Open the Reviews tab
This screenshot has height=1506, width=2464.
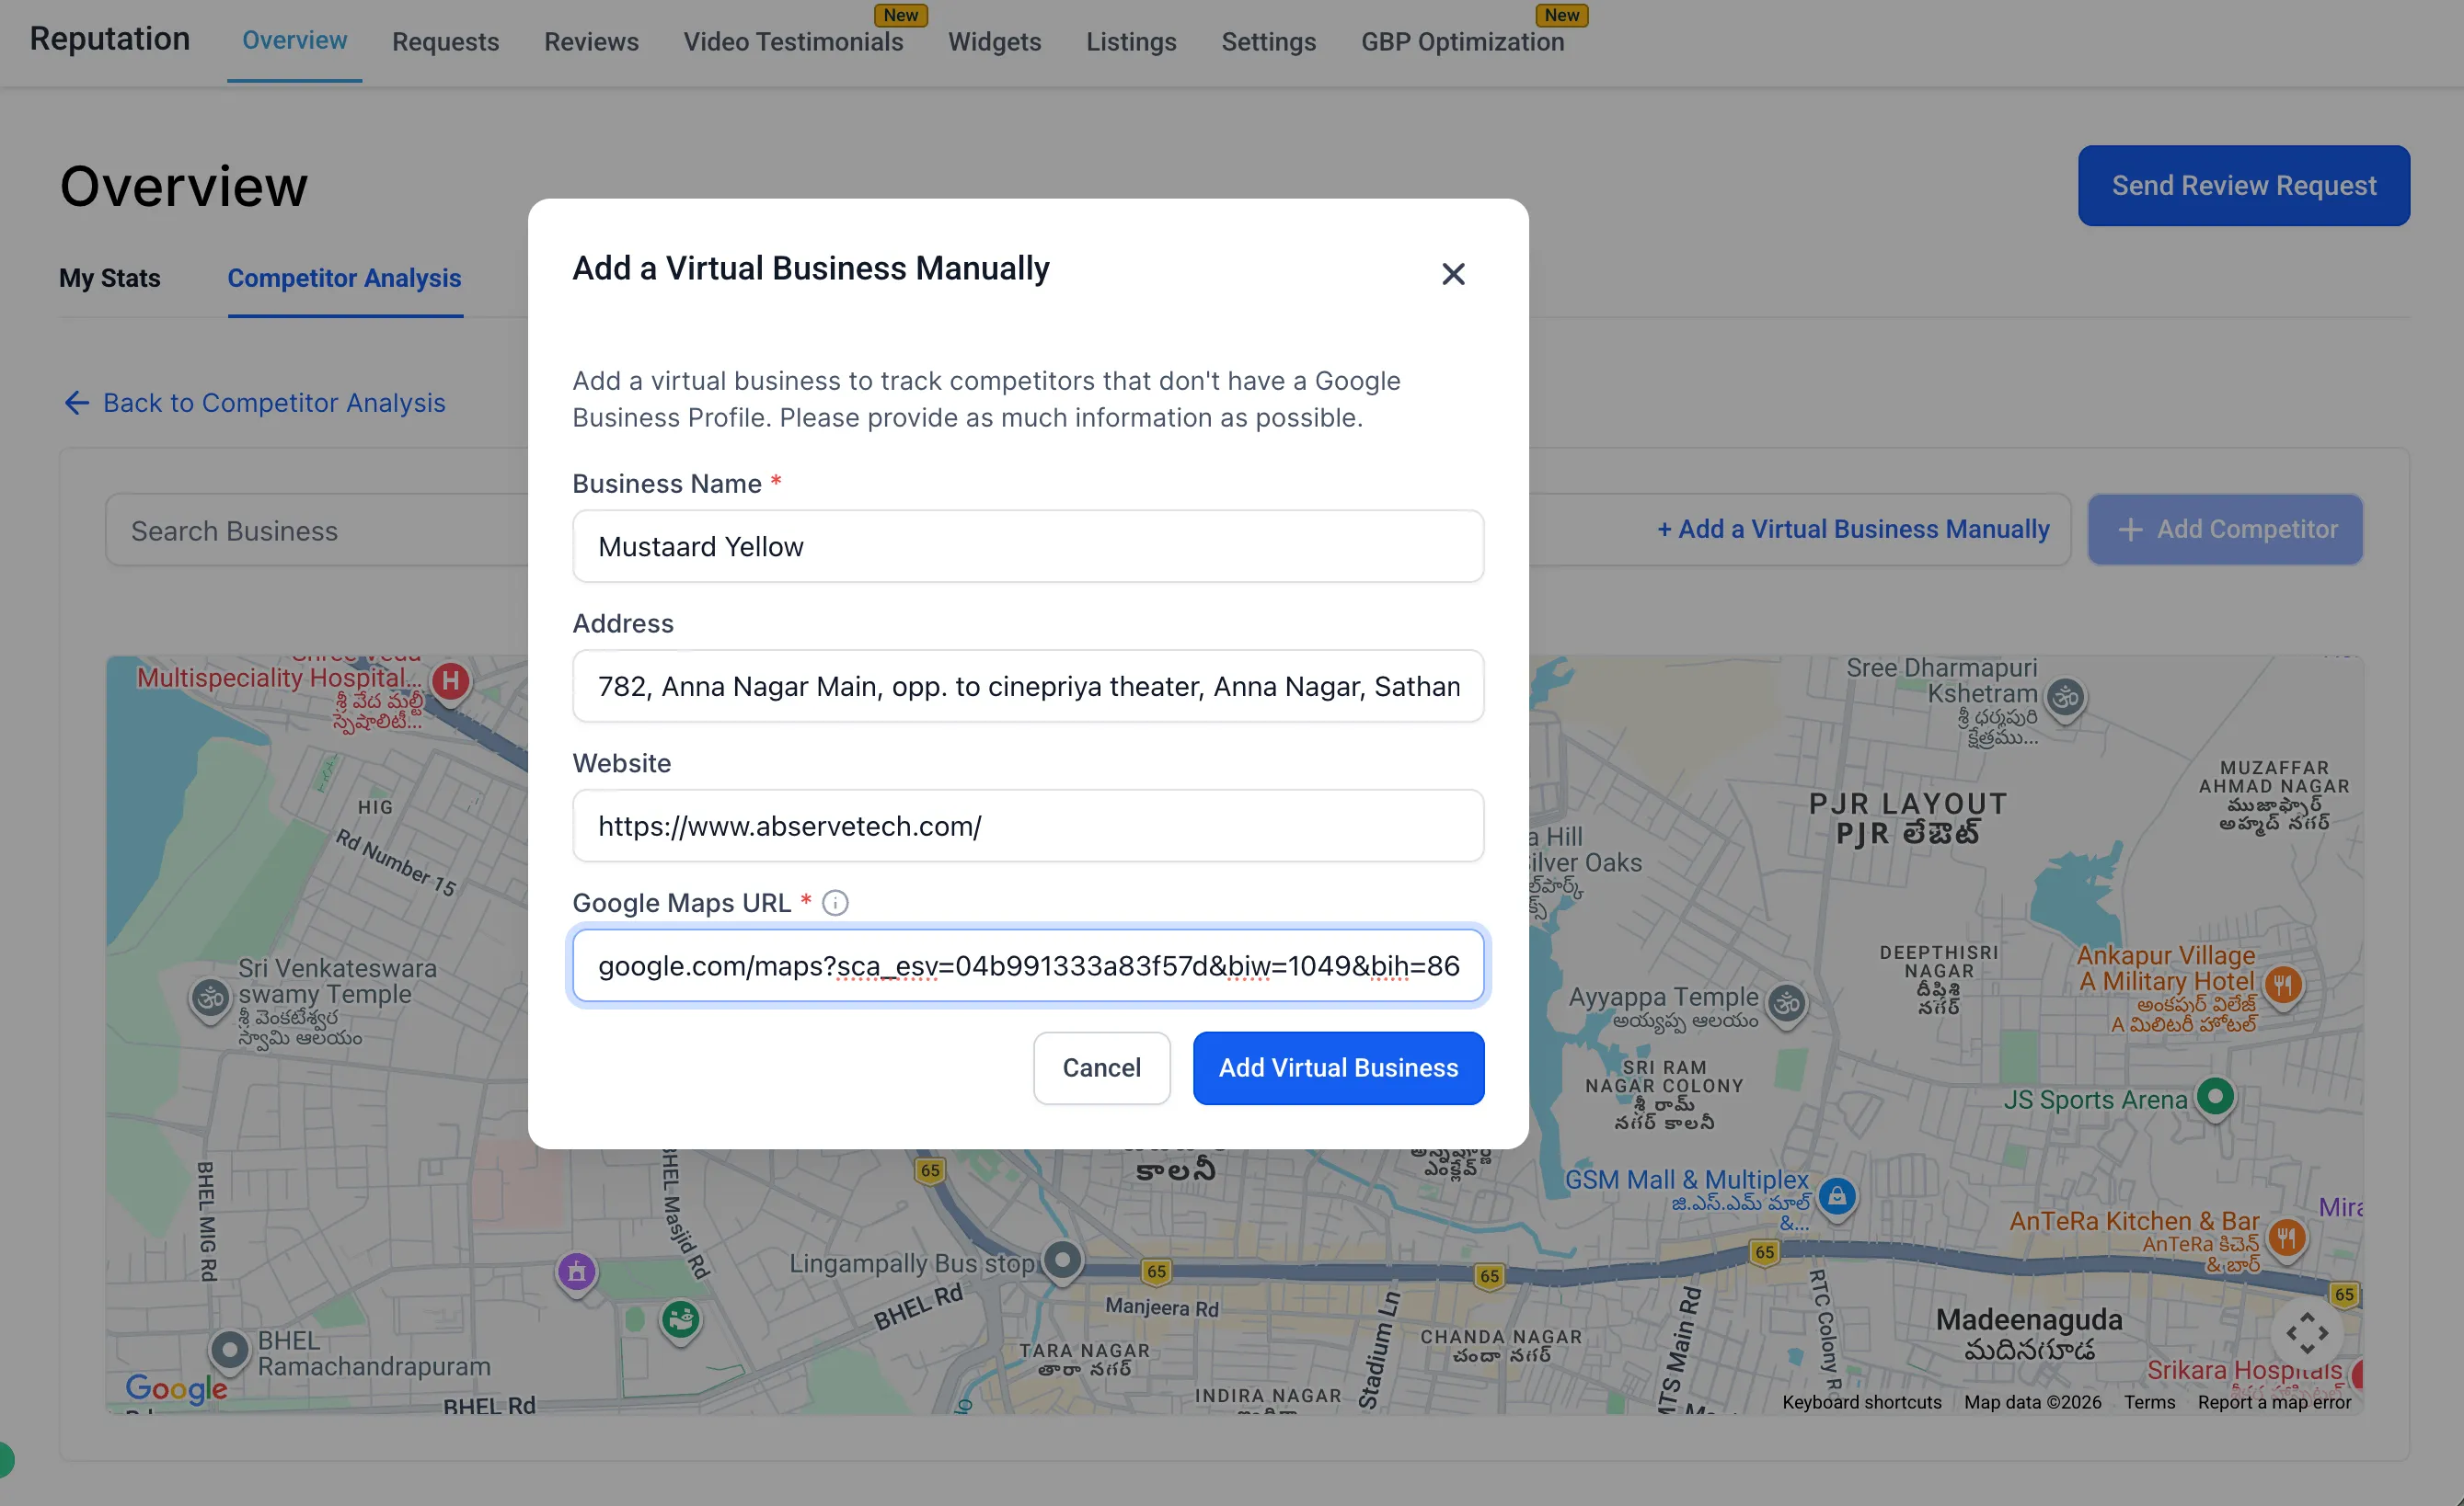591,42
